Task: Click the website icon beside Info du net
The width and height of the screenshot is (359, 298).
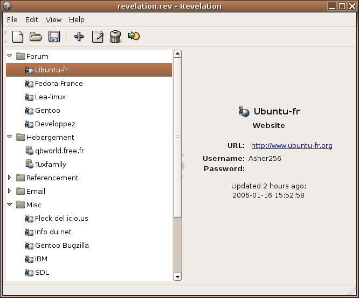Action: [29, 232]
